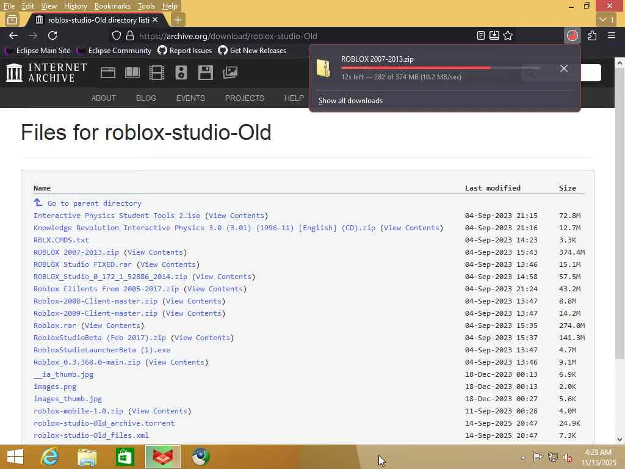The height and width of the screenshot is (469, 625).
Task: Open the tracking protection shield icon
Action: (x=117, y=36)
